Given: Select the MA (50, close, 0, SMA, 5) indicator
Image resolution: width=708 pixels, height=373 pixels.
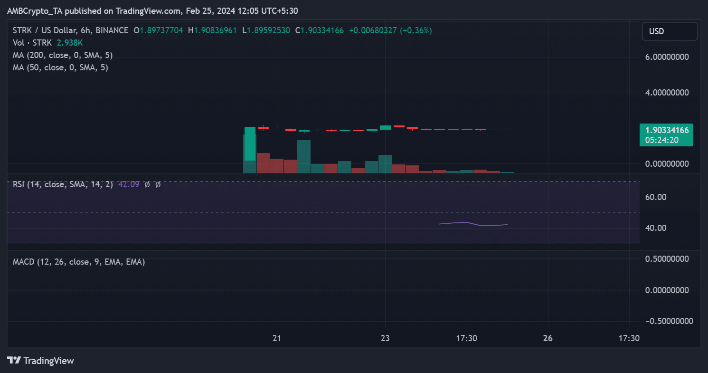Looking at the screenshot, I should [x=60, y=67].
